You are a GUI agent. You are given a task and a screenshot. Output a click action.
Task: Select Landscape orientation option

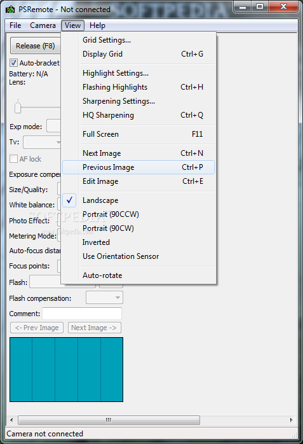(x=138, y=200)
